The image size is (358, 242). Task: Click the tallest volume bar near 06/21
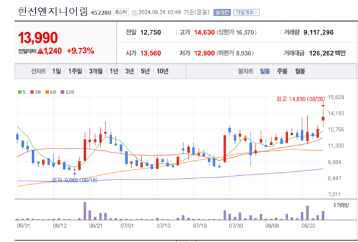[85, 211]
